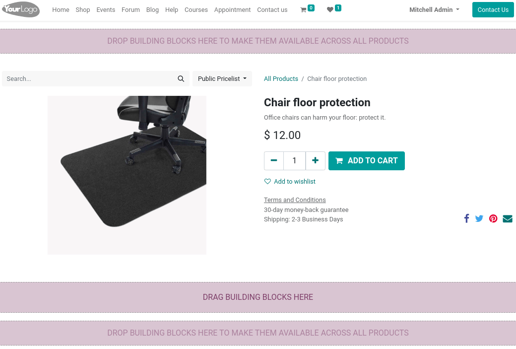Select the Facebook share icon
Viewport: 516px width, 349px height.
coord(466,218)
